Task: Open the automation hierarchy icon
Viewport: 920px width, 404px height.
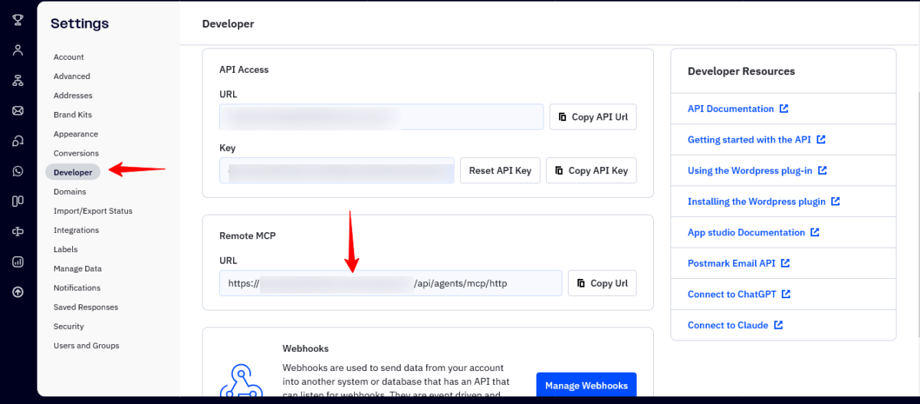Action: (18, 80)
